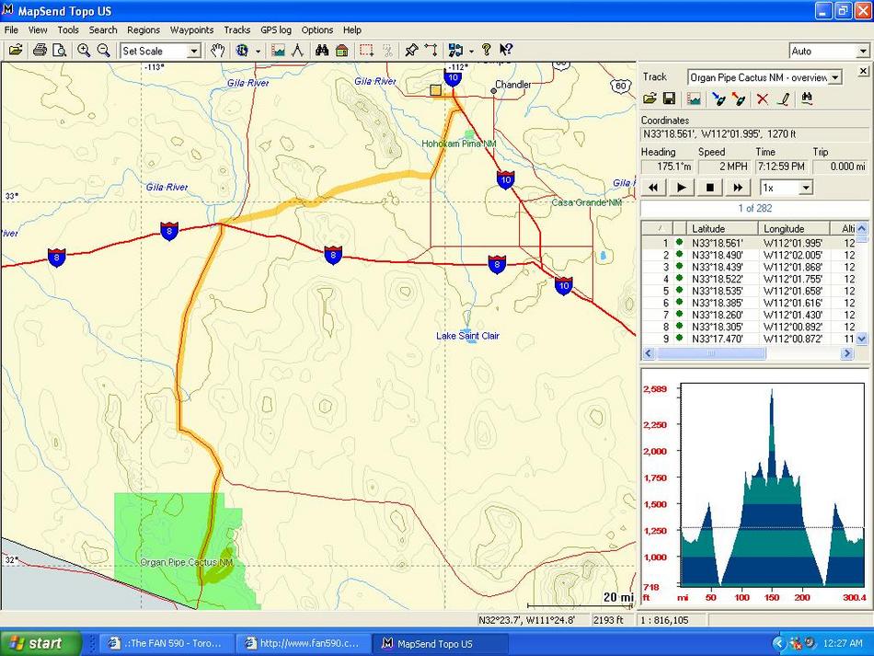Click the GPS transfer icon in main toolbar
The image size is (874, 656).
pos(456,51)
